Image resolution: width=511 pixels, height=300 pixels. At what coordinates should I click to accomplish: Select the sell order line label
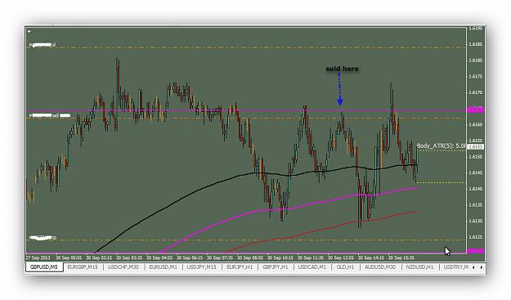(50, 115)
